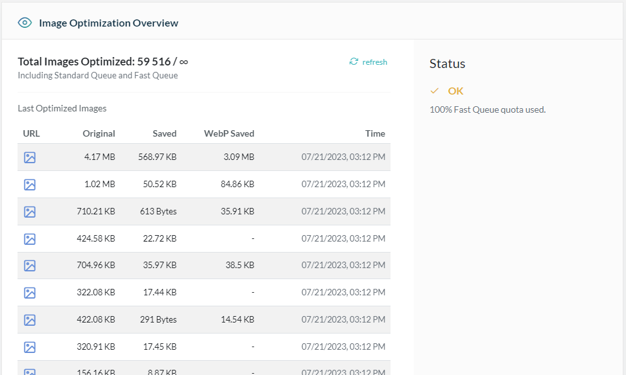Click the Saved column header
This screenshot has height=375, width=626.
pyautogui.click(x=164, y=133)
